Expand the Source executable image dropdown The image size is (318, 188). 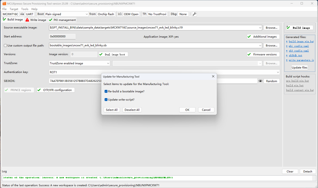coord(260,28)
